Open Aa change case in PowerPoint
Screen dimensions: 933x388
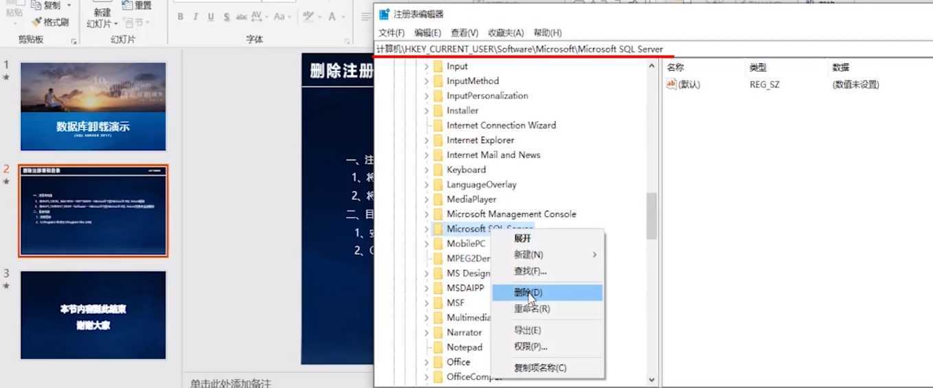pyautogui.click(x=282, y=16)
